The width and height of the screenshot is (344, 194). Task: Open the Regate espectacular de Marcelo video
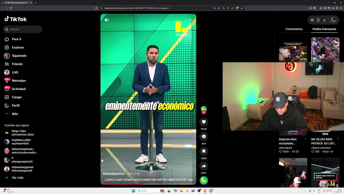325,173
